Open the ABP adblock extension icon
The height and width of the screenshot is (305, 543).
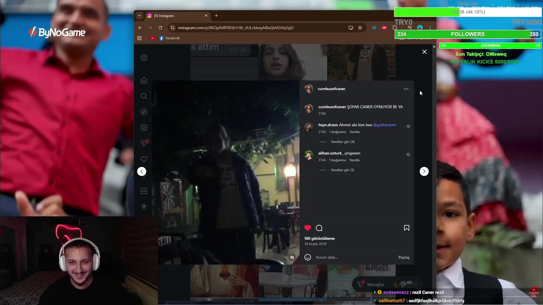pos(384,28)
